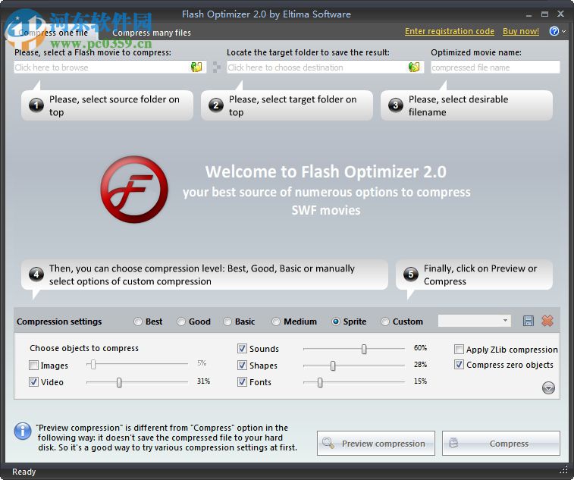Click the Ready status bar text
Screen dimensions: 574x480
pyautogui.click(x=24, y=472)
